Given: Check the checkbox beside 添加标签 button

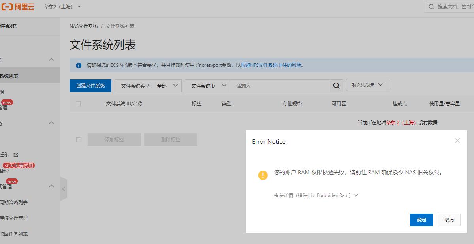Looking at the screenshot, I should 78,139.
